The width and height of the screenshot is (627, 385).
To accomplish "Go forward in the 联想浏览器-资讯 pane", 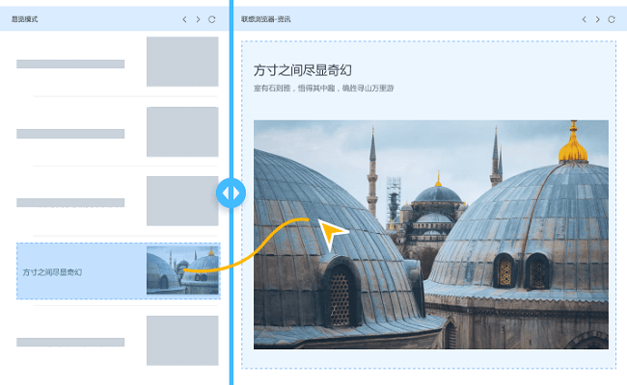I will click(x=597, y=19).
